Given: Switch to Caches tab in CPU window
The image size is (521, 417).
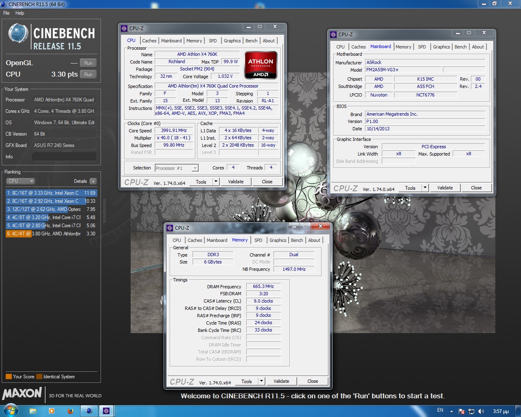Looking at the screenshot, I should pos(149,41).
